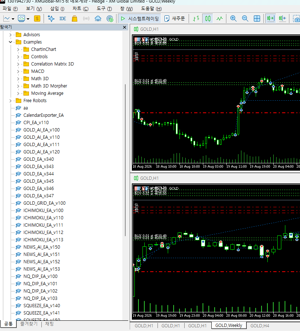Switch to the 즐겨찾기 navigator tab
The height and width of the screenshot is (331, 300).
[x=29, y=324]
